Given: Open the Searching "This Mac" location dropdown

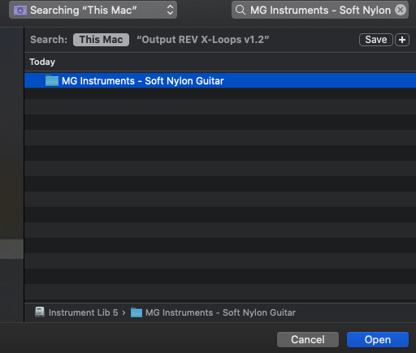Looking at the screenshot, I should (93, 10).
